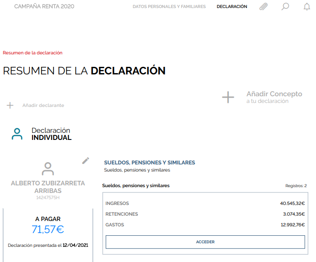Click the Añadir declarante label

[43, 106]
